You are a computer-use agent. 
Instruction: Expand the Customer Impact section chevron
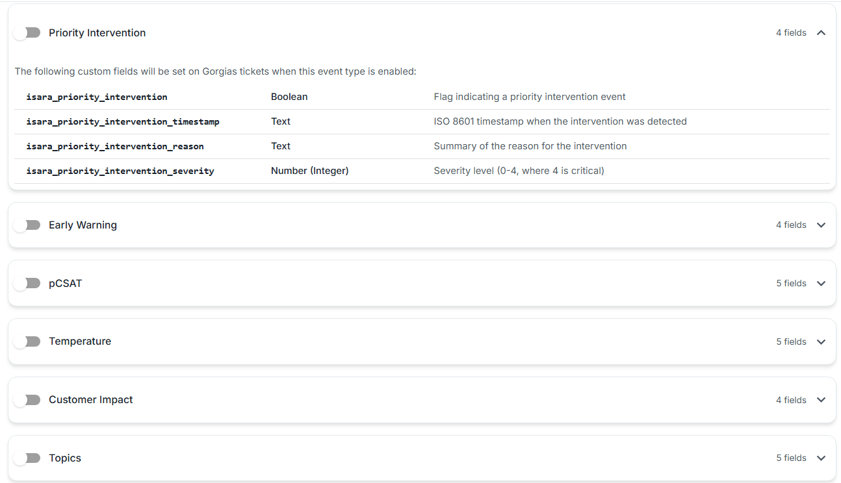tap(821, 400)
